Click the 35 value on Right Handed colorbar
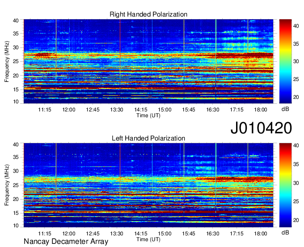Image resolution: width=304 pixels, height=247 pixels. (296, 44)
